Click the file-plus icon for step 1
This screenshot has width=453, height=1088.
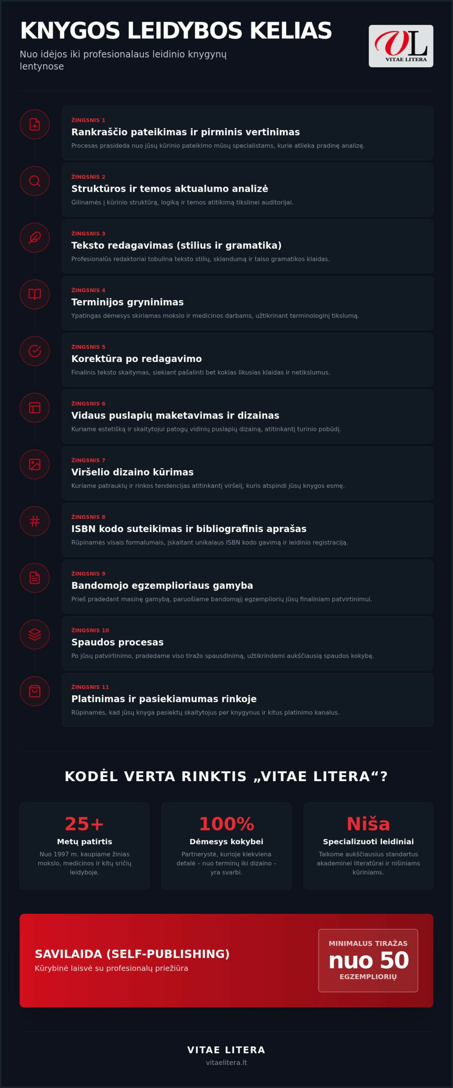[35, 125]
